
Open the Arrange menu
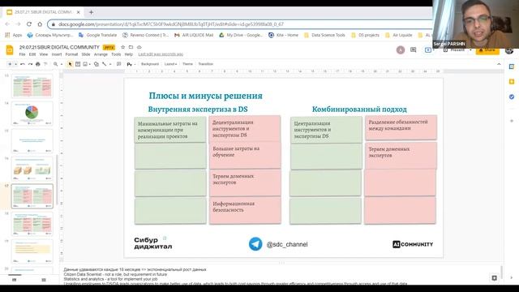[101, 54]
